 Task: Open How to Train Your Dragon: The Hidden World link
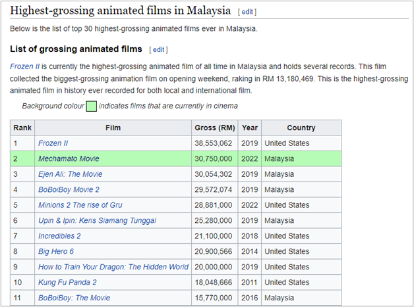113,267
